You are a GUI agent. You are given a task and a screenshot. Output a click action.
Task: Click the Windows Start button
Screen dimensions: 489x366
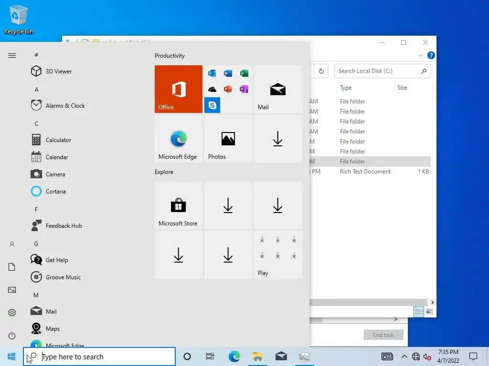click(x=11, y=356)
